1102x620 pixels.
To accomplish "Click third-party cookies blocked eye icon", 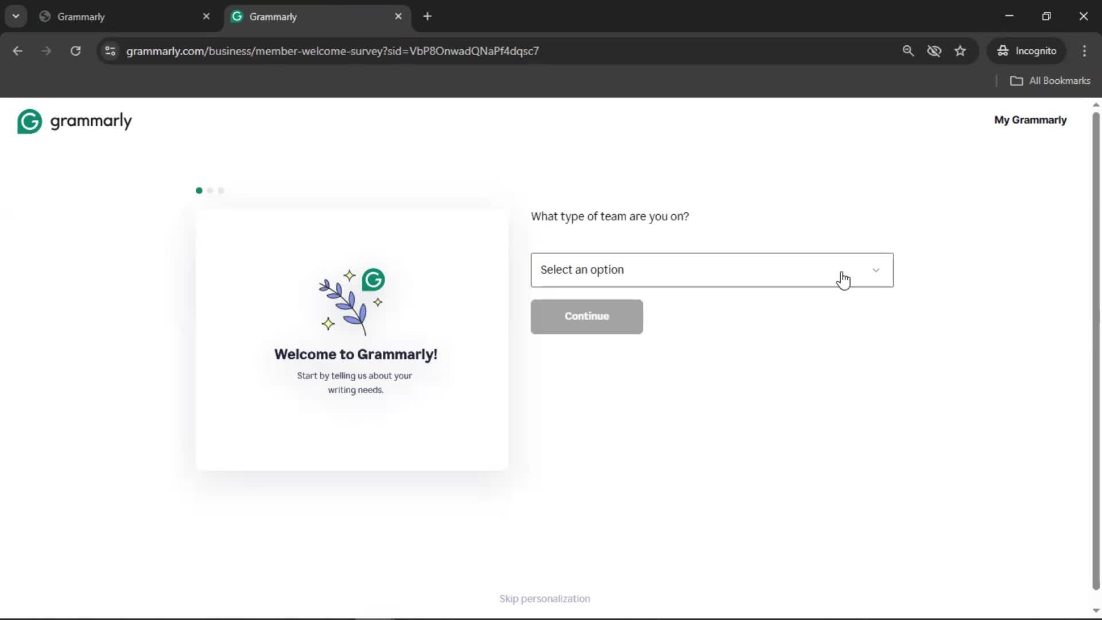I will 934,51.
